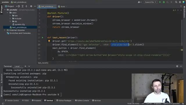
Task: Toggle the Project side tool window tab
Action: tap(1, 9)
